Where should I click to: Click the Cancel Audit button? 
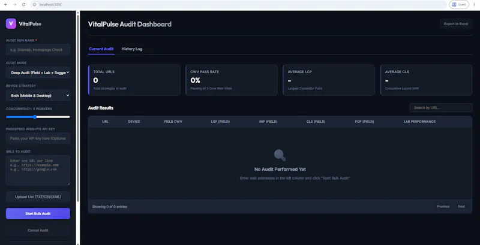38,231
